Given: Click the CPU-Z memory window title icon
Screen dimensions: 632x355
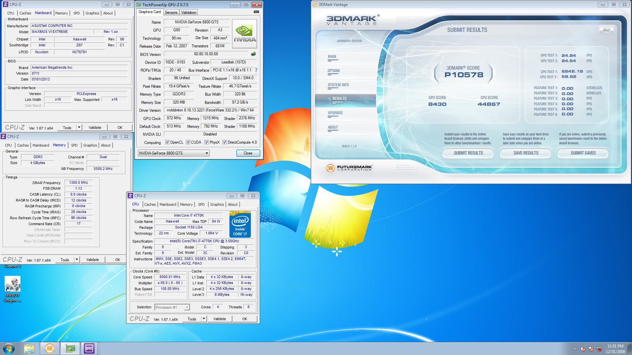Looking at the screenshot, I should coord(4,136).
